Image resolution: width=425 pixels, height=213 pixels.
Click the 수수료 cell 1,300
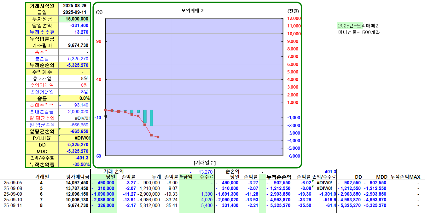207,194
